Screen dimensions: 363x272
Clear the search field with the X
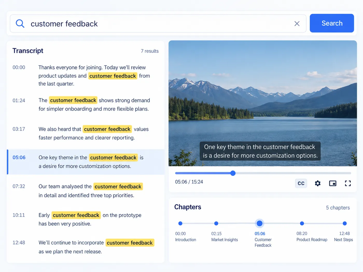297,24
